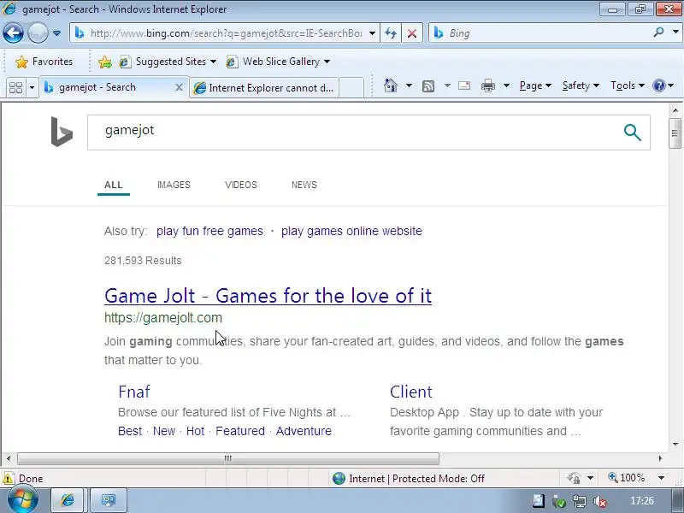Click 'play fun free games' suggestion
Screen dimensions: 684x513
(x=209, y=231)
